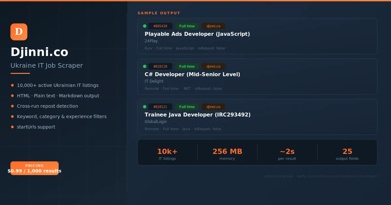Click the bullet beside "Cross-run repost detection"
This screenshot has width=391, height=205.
[x=12, y=106]
